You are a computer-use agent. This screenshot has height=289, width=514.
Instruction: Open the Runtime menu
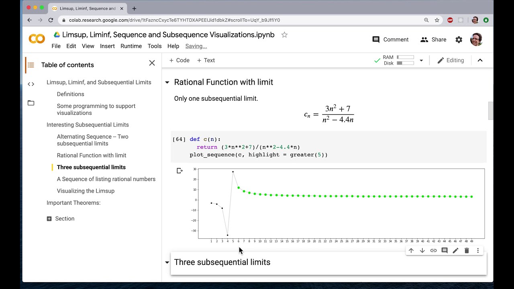[x=131, y=46]
